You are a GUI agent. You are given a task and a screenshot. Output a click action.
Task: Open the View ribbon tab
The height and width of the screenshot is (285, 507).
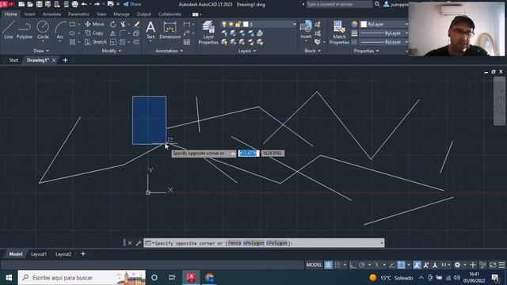click(x=101, y=14)
